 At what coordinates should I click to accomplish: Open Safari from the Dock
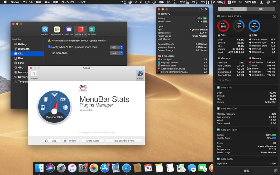pos(127,168)
